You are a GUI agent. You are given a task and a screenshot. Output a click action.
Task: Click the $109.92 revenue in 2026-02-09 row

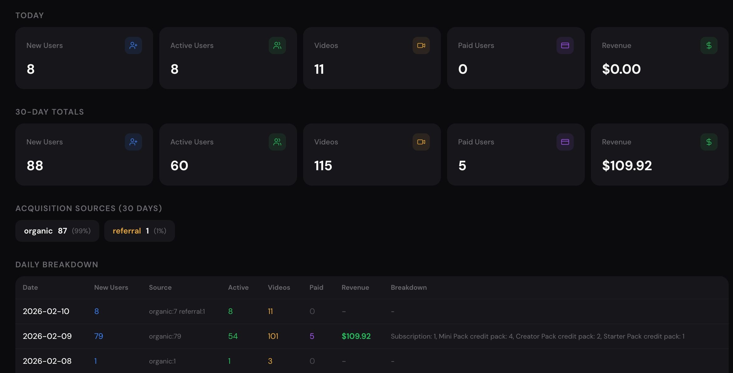pos(356,336)
